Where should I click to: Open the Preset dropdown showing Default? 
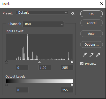42,13
